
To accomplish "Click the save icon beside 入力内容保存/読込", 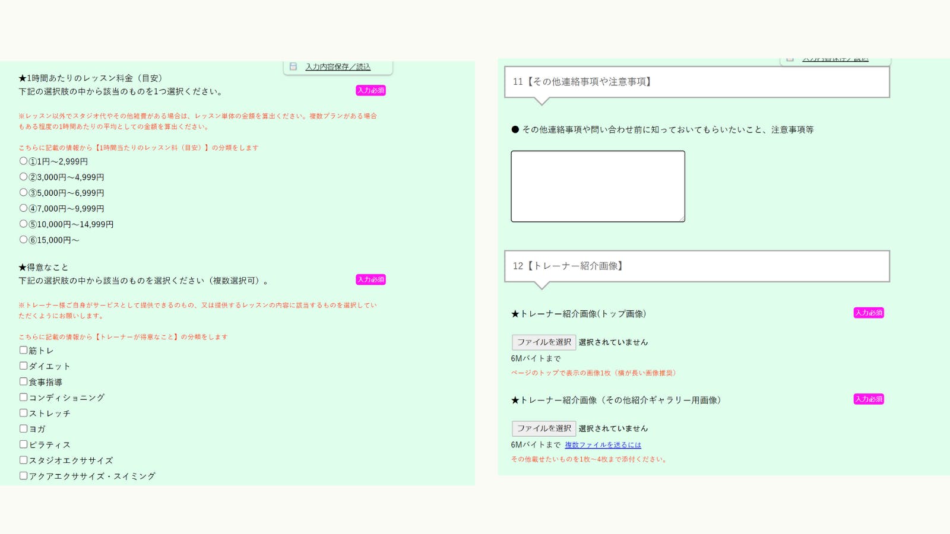I will coord(293,66).
